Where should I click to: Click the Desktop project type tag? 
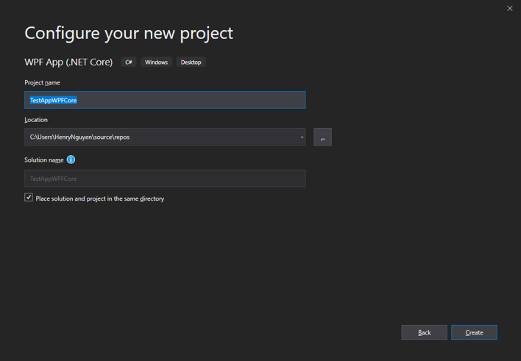pos(191,62)
